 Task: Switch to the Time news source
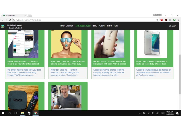point(109,26)
